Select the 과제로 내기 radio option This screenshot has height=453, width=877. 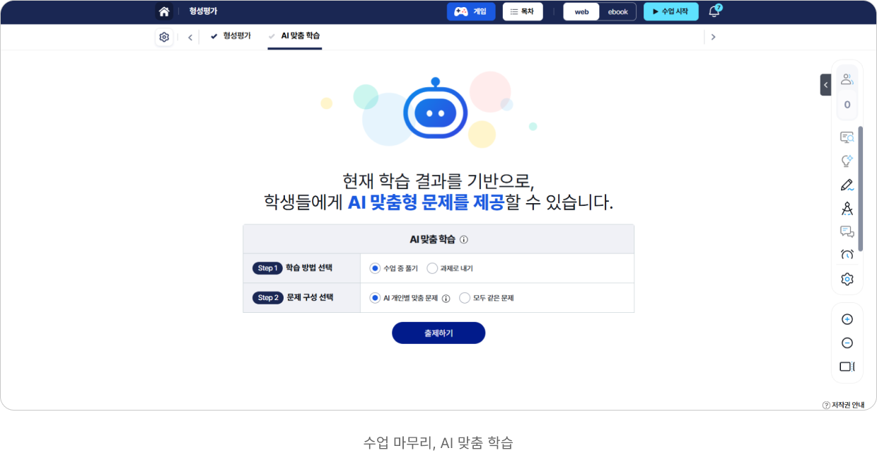pyautogui.click(x=432, y=268)
